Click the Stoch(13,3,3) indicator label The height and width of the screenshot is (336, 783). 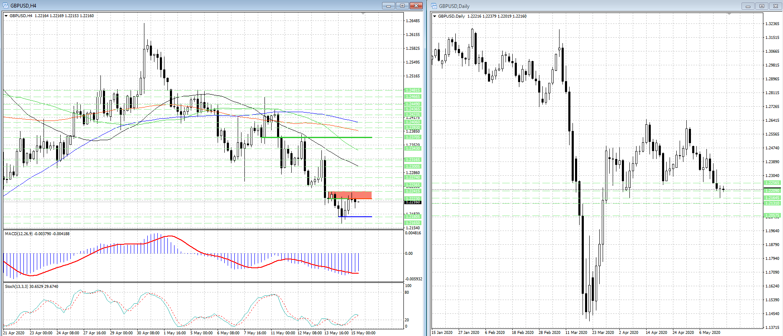(31, 287)
